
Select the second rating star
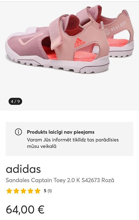click(x=16, y=191)
